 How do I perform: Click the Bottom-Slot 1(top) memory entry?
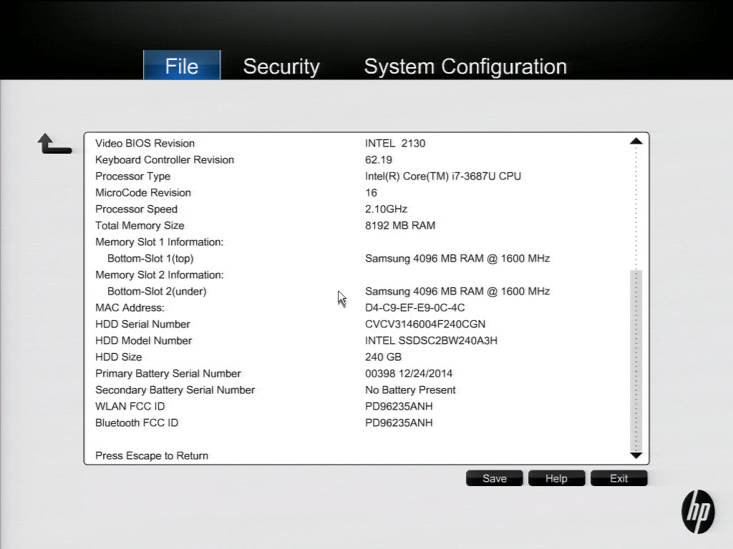click(150, 258)
